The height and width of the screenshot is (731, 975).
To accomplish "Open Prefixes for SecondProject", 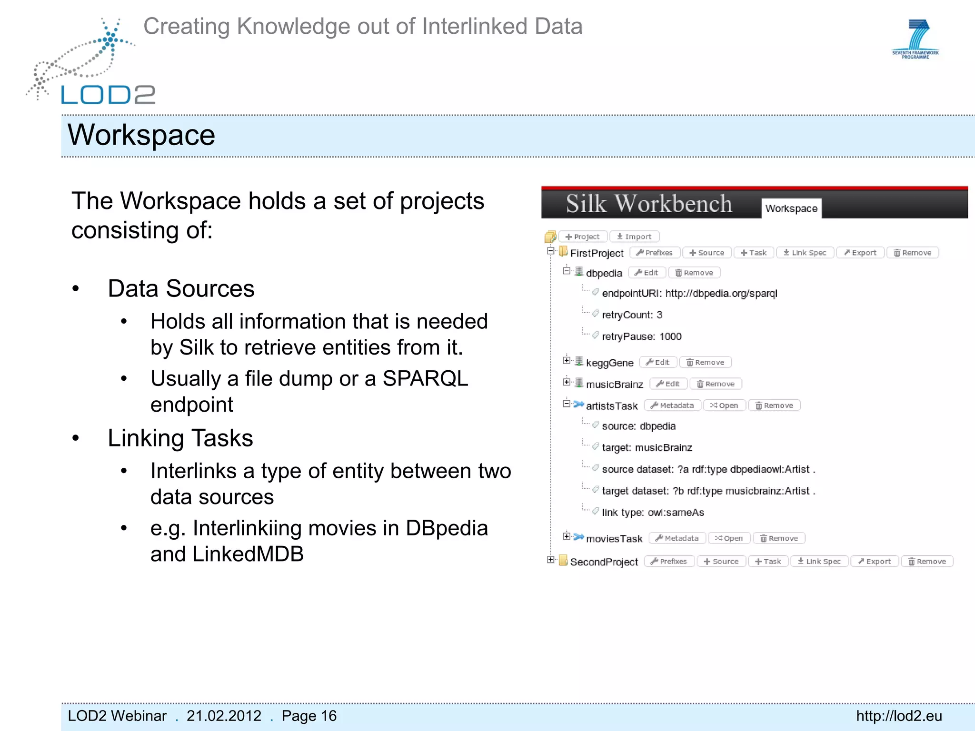I will [669, 561].
